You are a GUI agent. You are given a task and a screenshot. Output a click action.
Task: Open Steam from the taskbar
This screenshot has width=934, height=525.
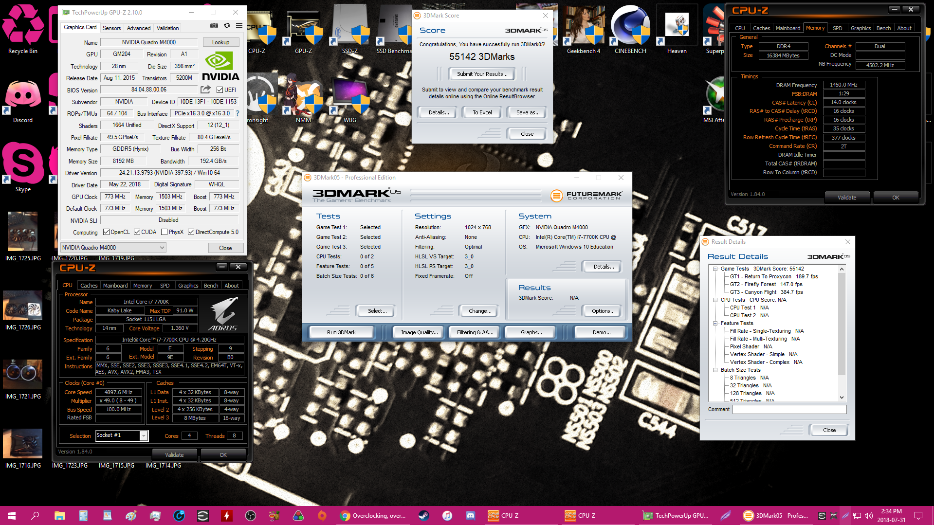(423, 515)
